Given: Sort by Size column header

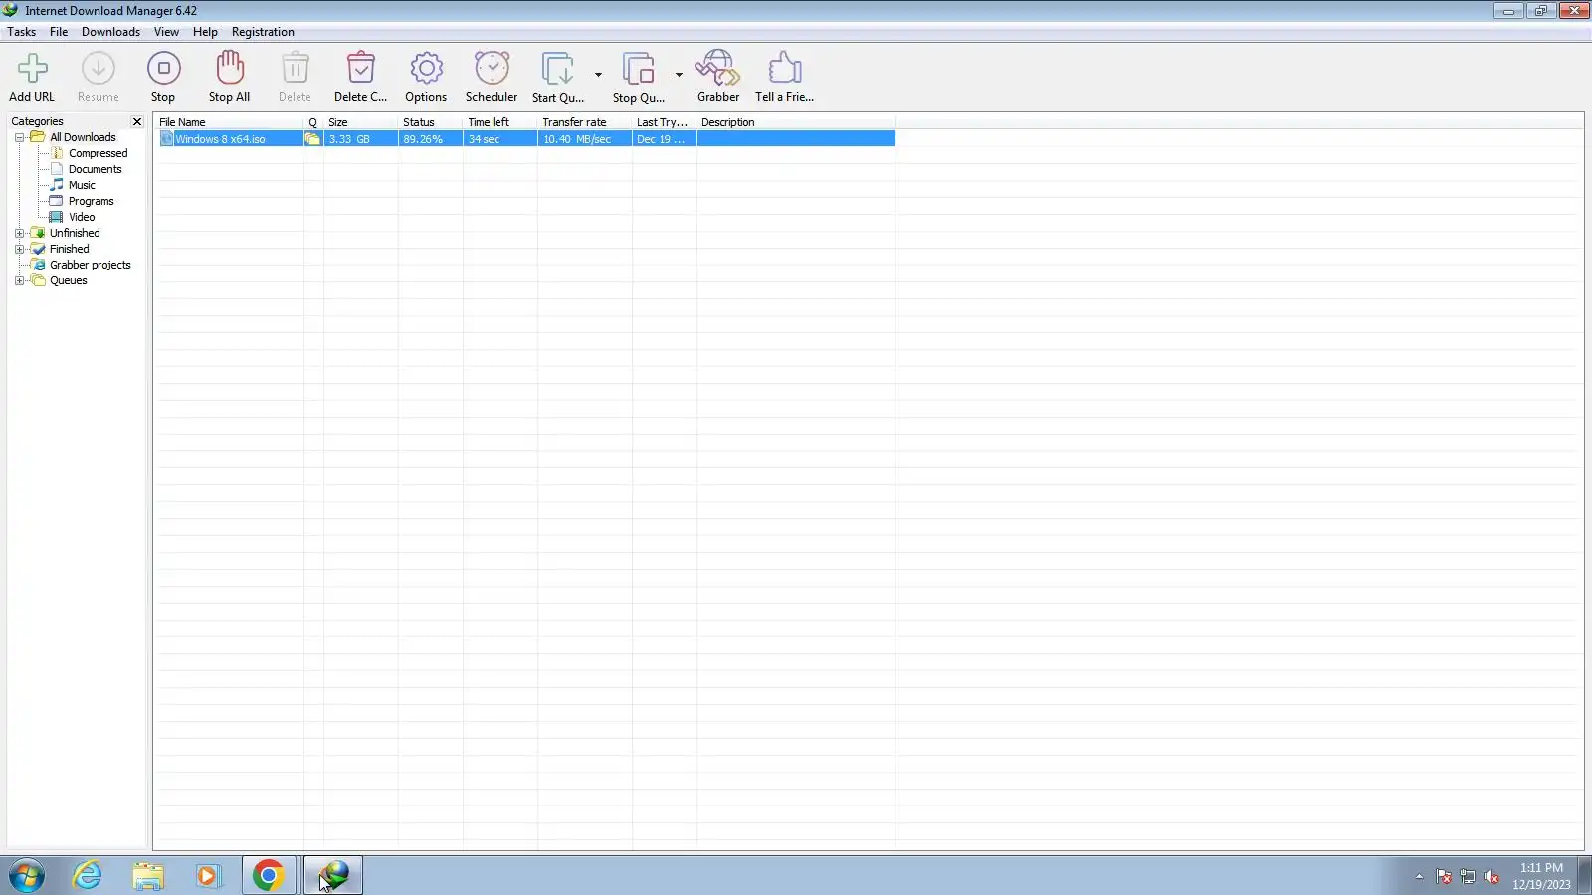Looking at the screenshot, I should point(361,122).
